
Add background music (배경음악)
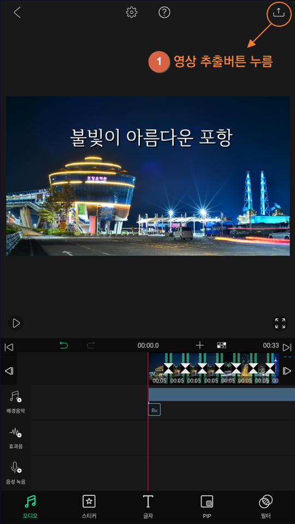16,402
